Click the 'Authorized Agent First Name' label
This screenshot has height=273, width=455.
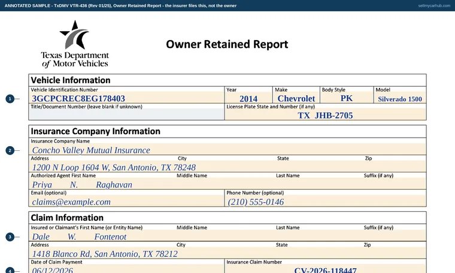pyautogui.click(x=63, y=175)
